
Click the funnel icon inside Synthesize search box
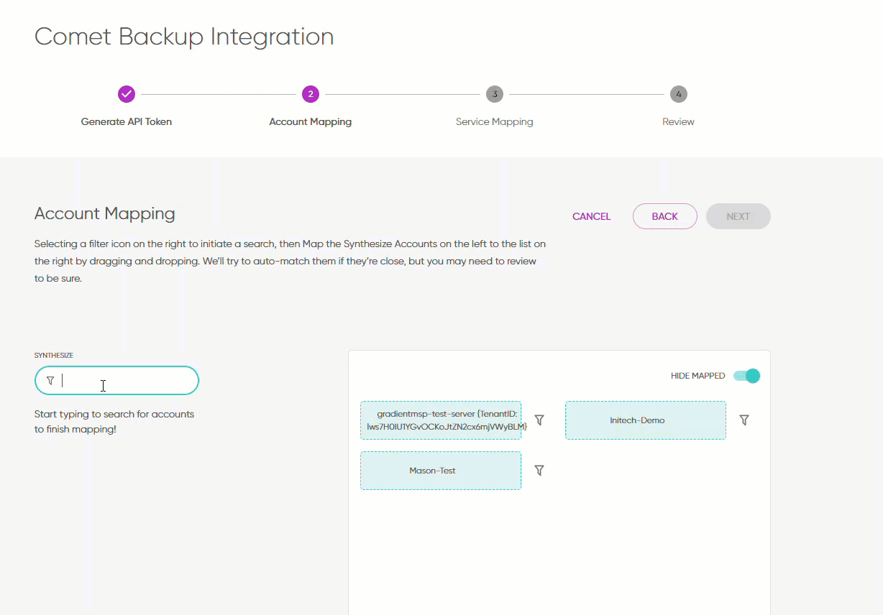pos(50,381)
